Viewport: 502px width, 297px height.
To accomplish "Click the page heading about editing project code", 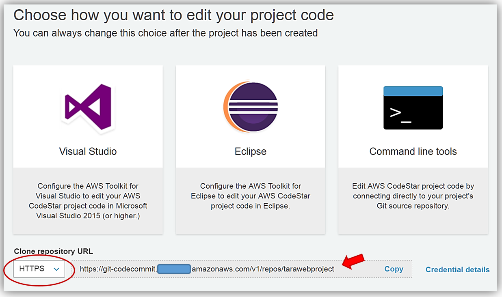I will tap(173, 15).
